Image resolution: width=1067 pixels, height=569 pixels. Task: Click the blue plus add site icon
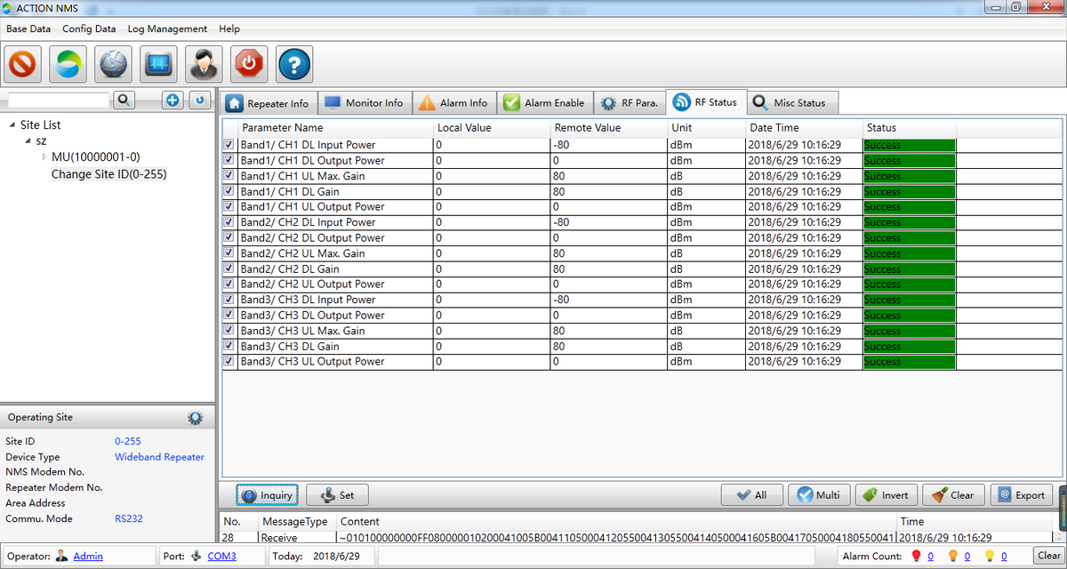(172, 100)
